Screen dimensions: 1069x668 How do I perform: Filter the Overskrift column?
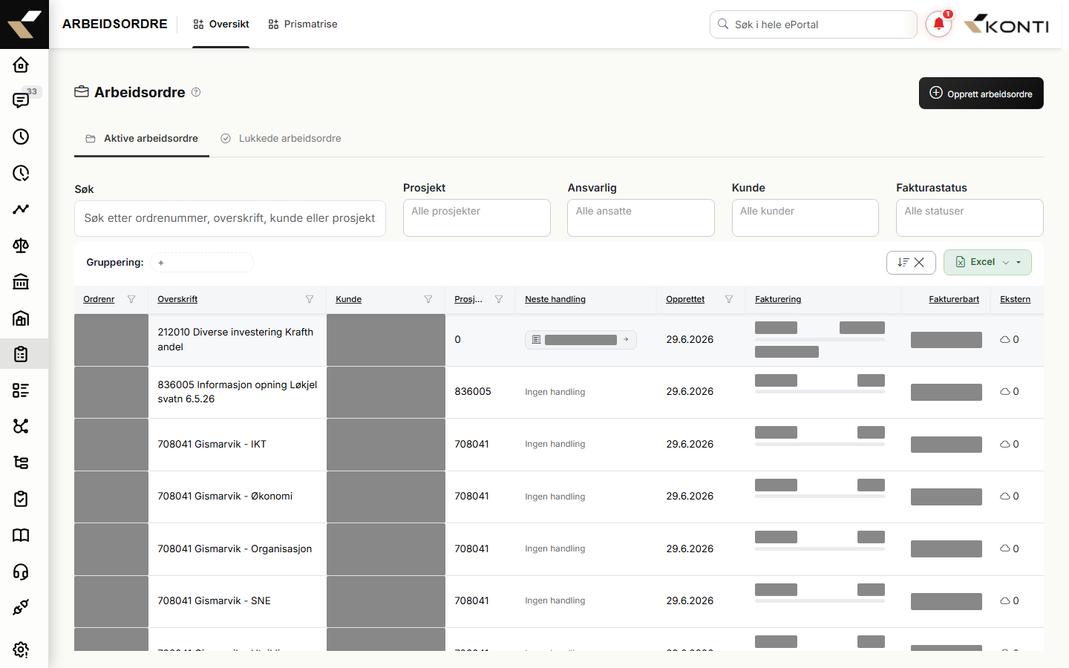click(x=310, y=299)
